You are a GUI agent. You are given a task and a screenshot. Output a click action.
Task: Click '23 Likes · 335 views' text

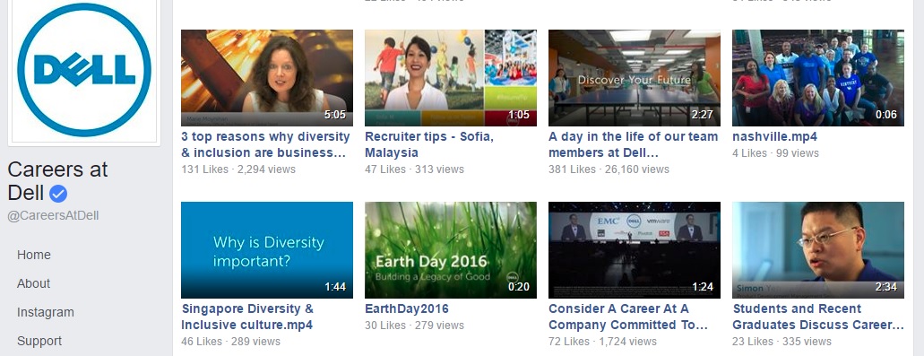pyautogui.click(x=782, y=342)
